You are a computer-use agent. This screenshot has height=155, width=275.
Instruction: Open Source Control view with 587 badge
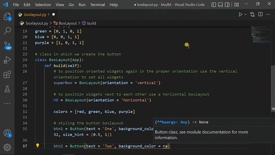7,46
